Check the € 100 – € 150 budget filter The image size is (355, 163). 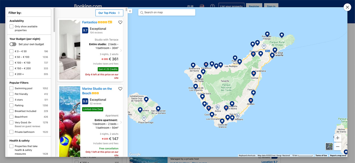11,63
